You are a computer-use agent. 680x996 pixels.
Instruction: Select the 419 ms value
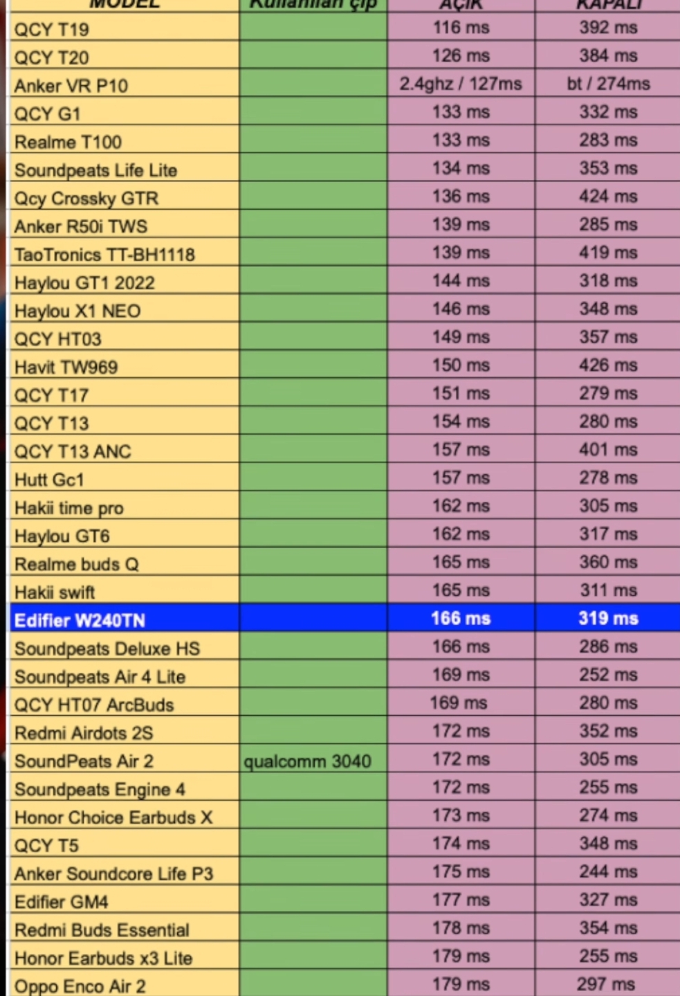tap(608, 253)
